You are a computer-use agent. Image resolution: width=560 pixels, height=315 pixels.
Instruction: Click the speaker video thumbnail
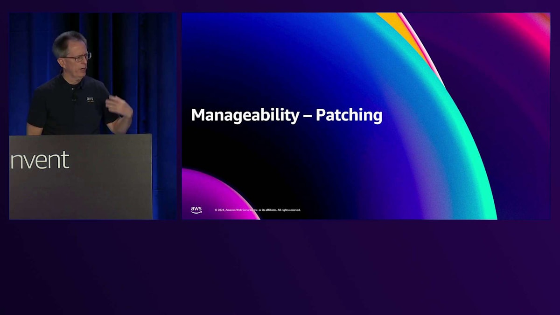[93, 116]
